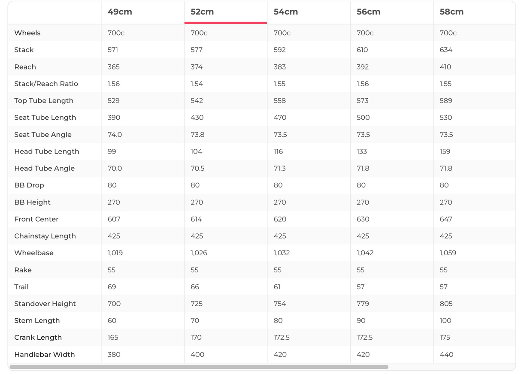Select the 49cm Crank Length value 165
Screen dimensions: 521x374
113,337
